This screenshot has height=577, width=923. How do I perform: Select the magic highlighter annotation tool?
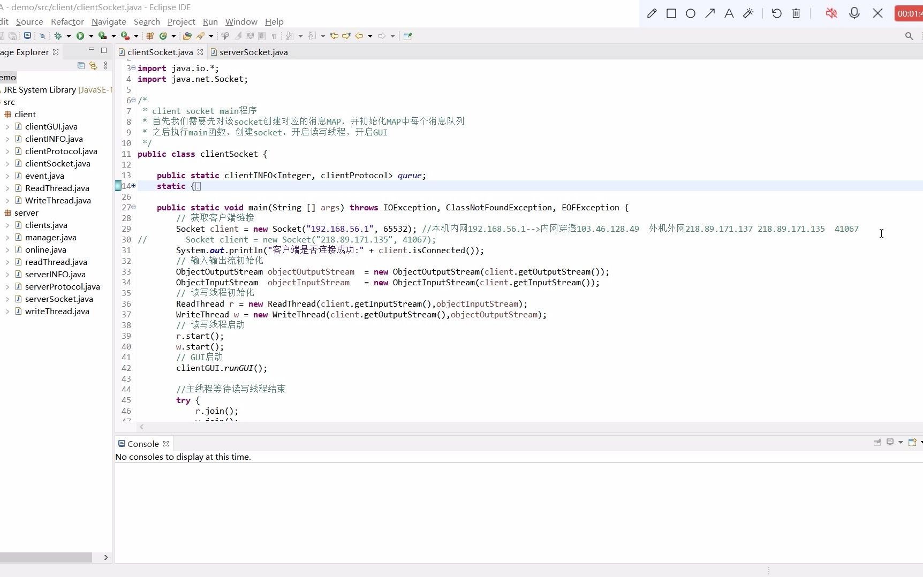tap(748, 13)
